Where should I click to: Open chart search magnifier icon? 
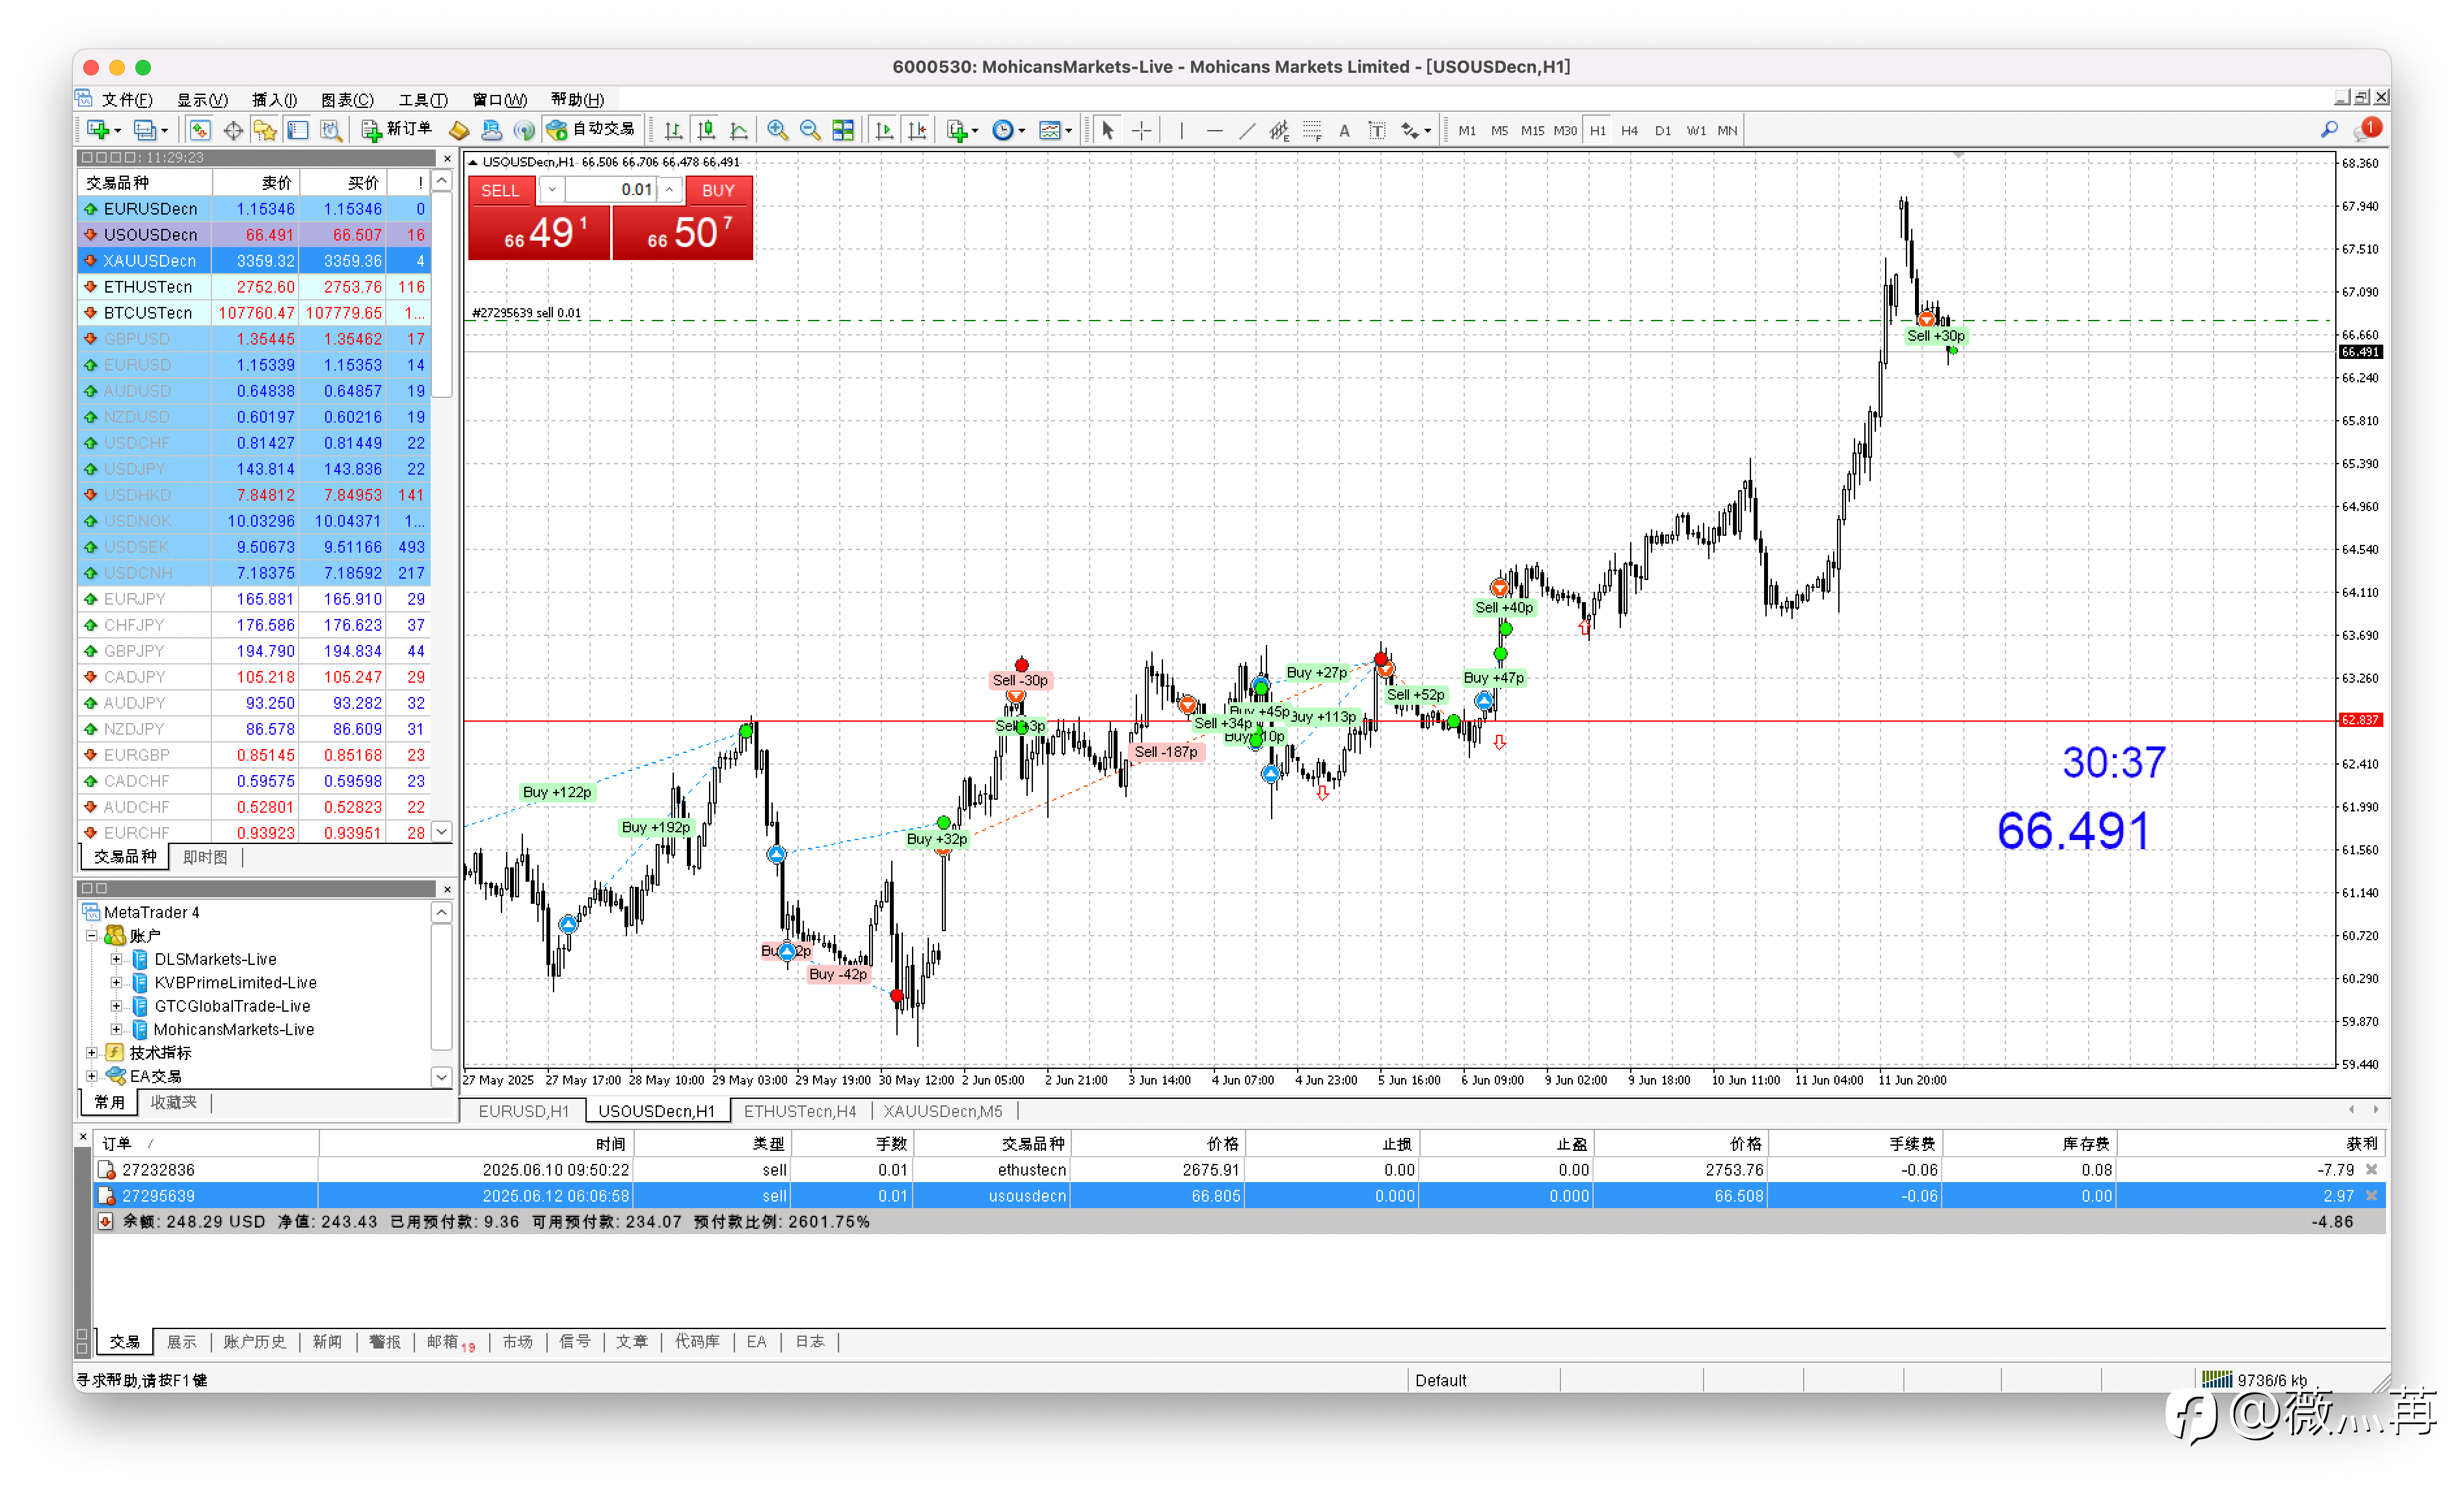click(x=2329, y=130)
